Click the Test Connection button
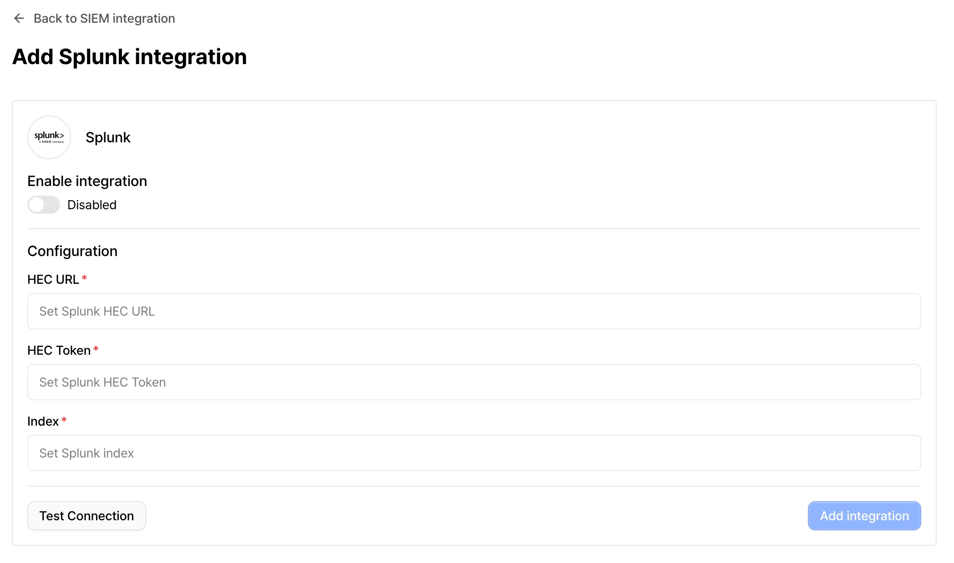 [x=86, y=515]
